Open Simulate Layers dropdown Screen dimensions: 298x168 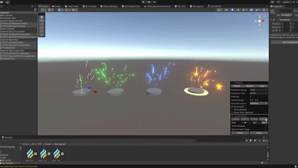(259, 104)
